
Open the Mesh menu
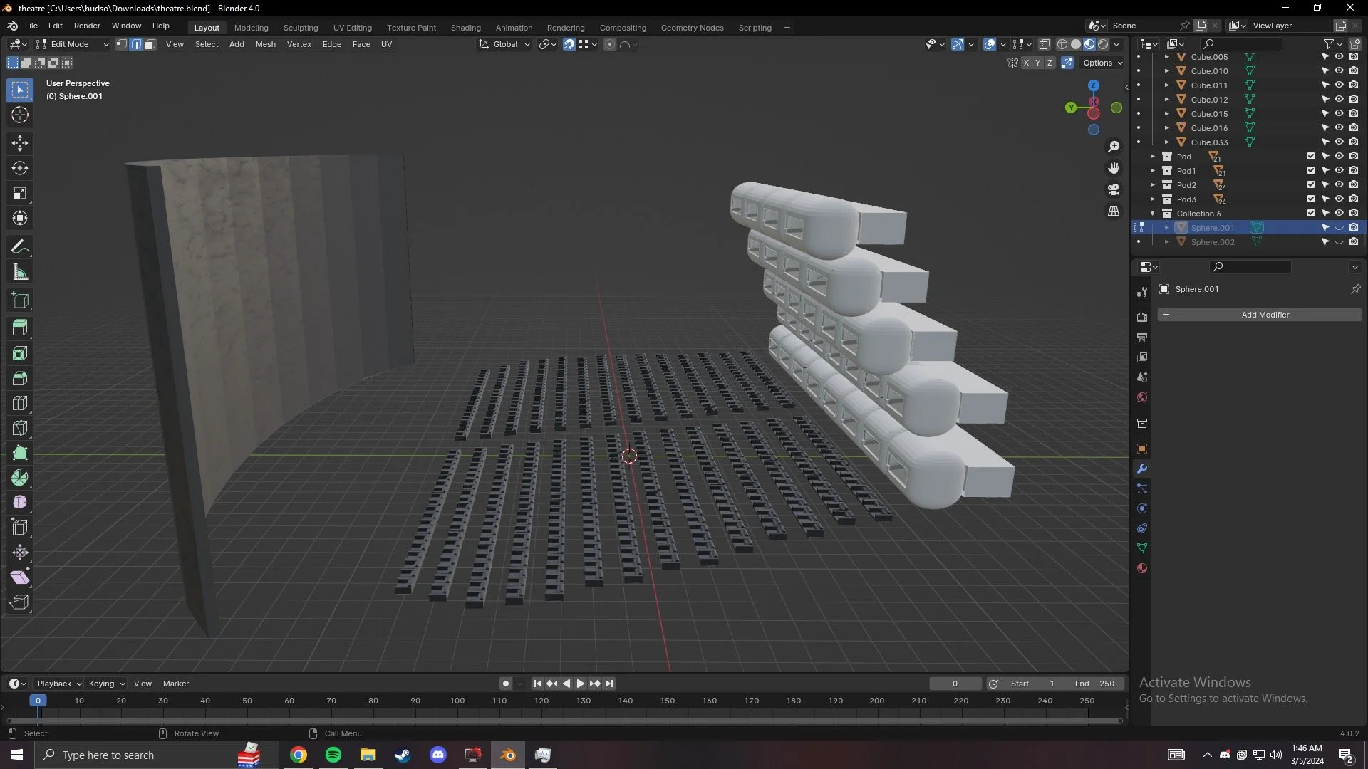click(x=265, y=44)
